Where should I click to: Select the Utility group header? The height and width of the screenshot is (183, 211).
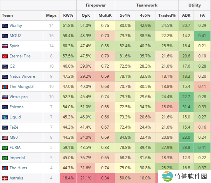[194, 5]
